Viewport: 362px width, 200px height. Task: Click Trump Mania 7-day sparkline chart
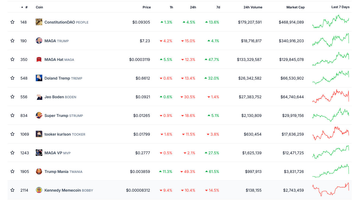[x=331, y=171]
